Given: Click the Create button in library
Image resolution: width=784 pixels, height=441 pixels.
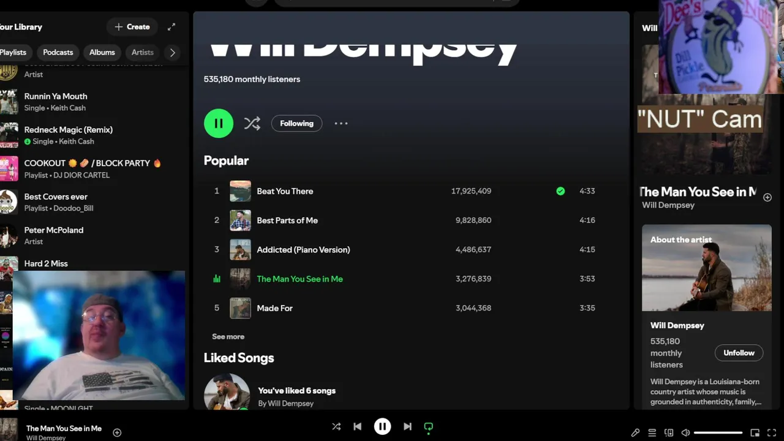Looking at the screenshot, I should (x=132, y=27).
